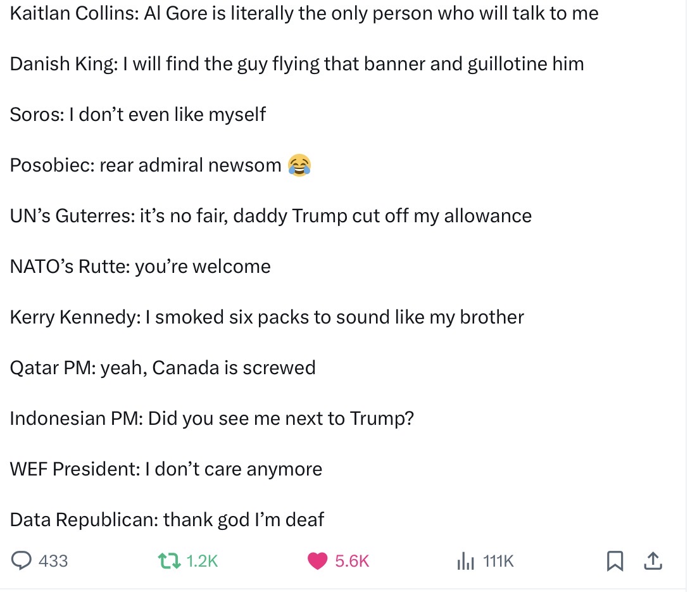Click the Data Republican line of text
The width and height of the screenshot is (690, 592).
[166, 520]
